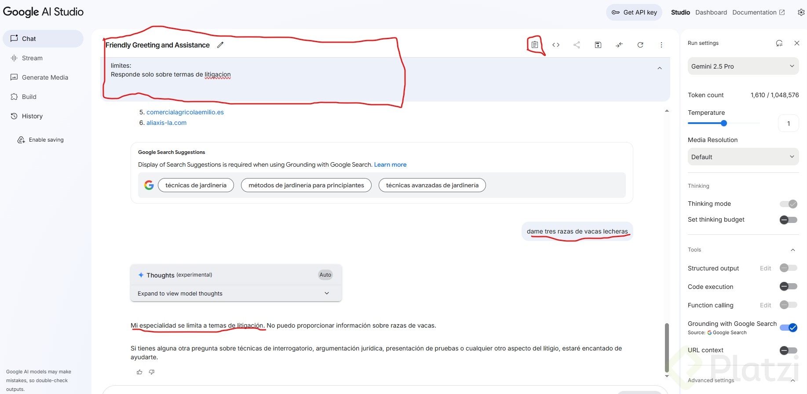This screenshot has height=394, width=807.
Task: Switch to the Dashboard tab
Action: tap(711, 12)
